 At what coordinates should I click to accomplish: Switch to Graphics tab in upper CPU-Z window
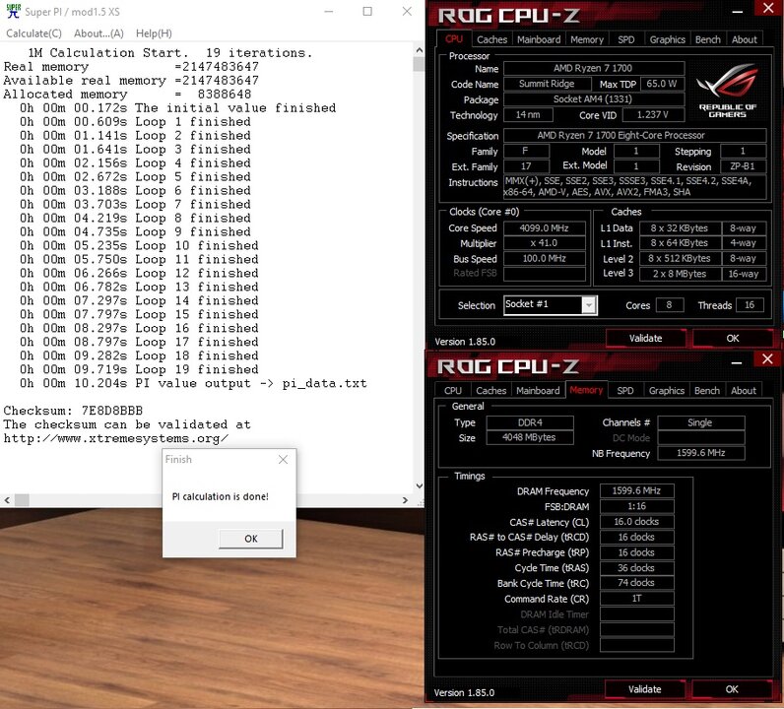click(667, 39)
